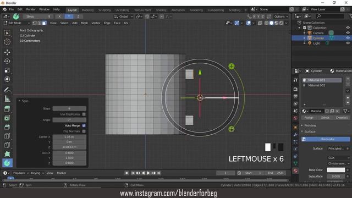The height and width of the screenshot is (198, 352).
Task: Select the Annotate tool
Action: click(x=7, y=90)
